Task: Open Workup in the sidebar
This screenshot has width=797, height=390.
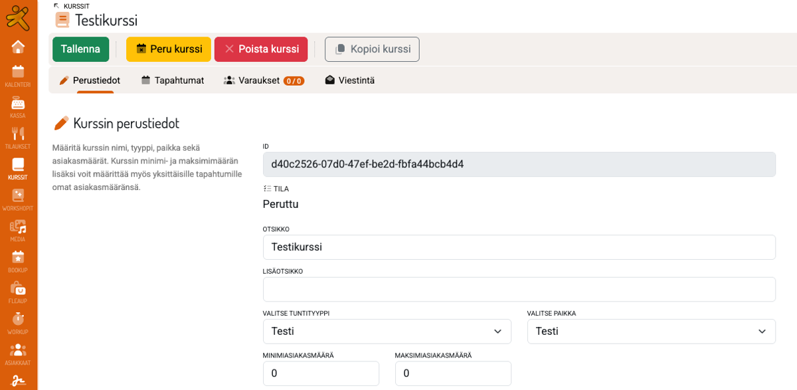Action: pos(18,323)
